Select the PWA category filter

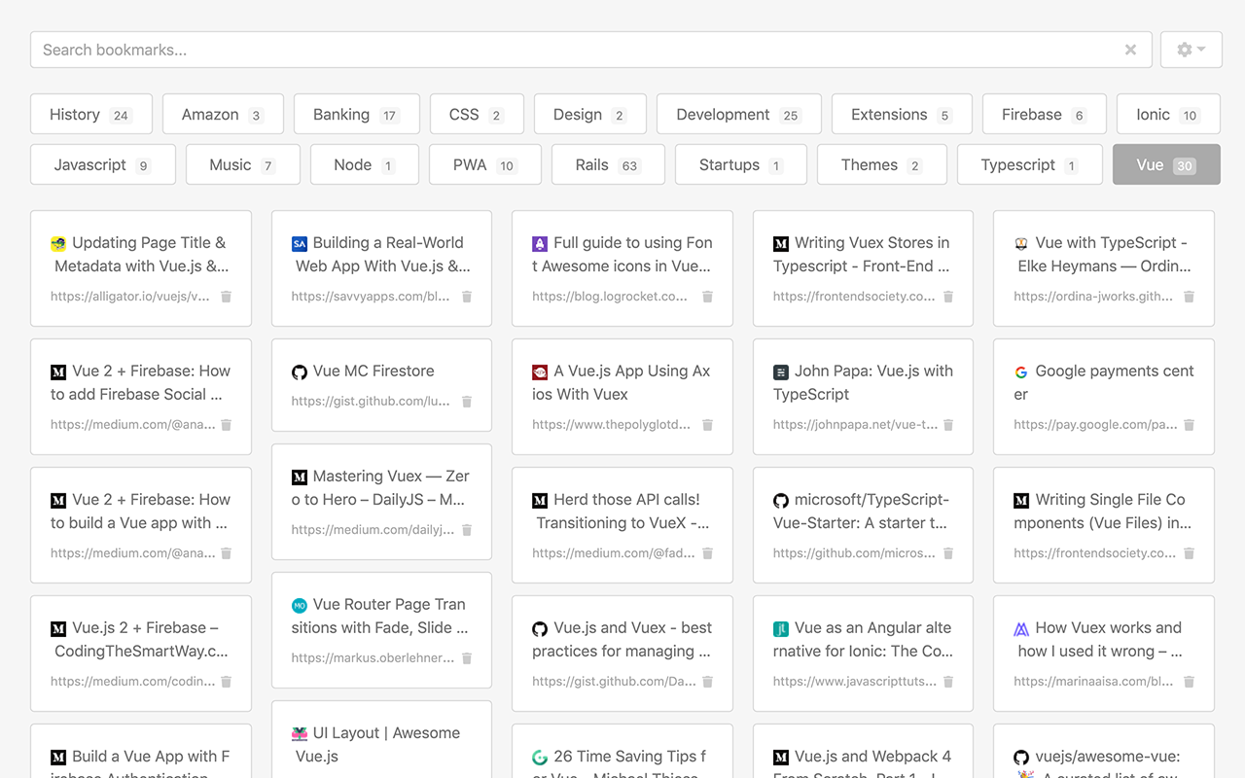point(484,164)
